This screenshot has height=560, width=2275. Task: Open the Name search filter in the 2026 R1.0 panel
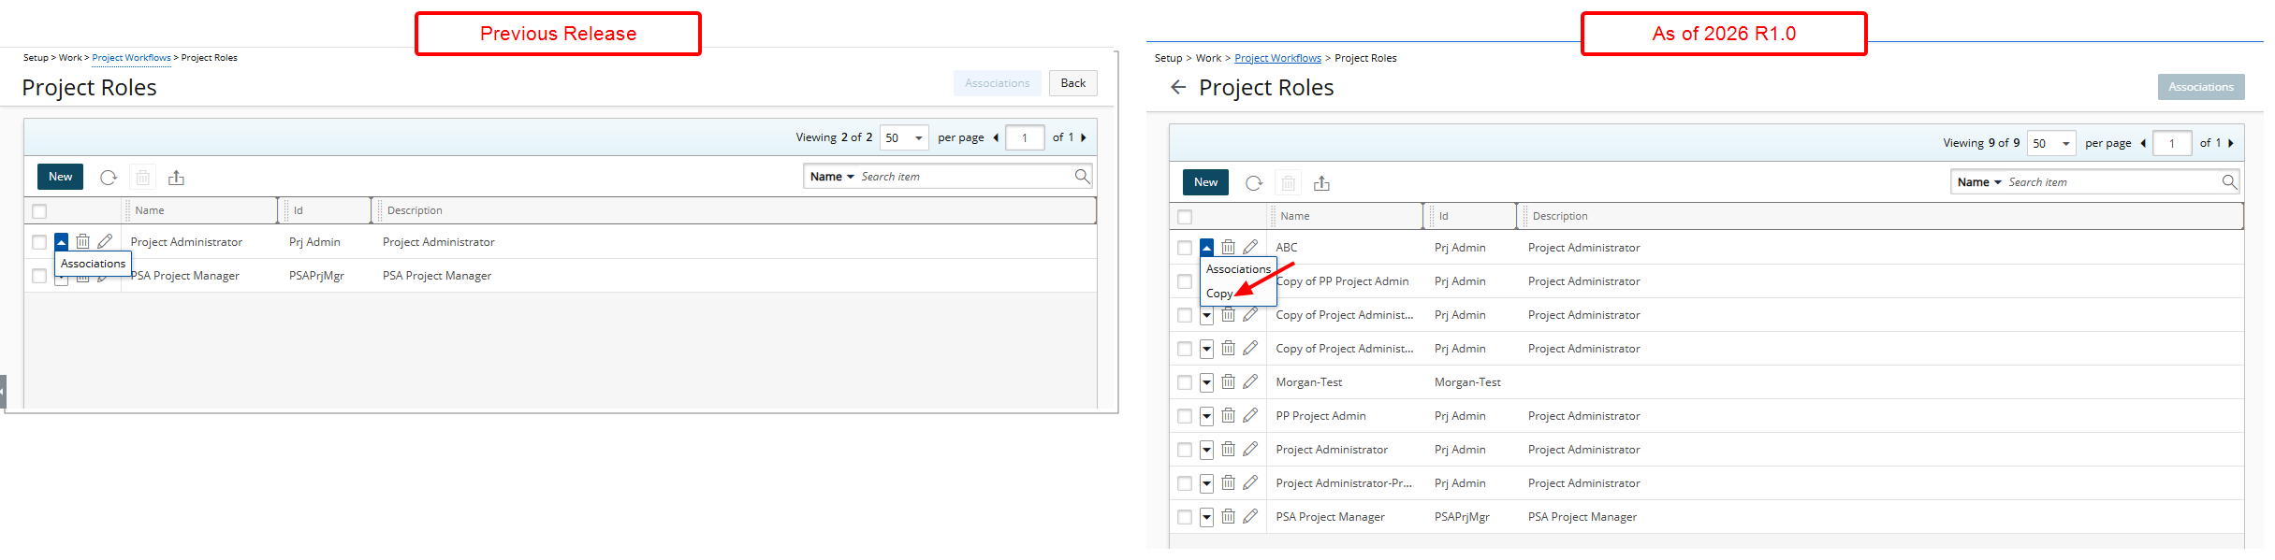point(1979,182)
